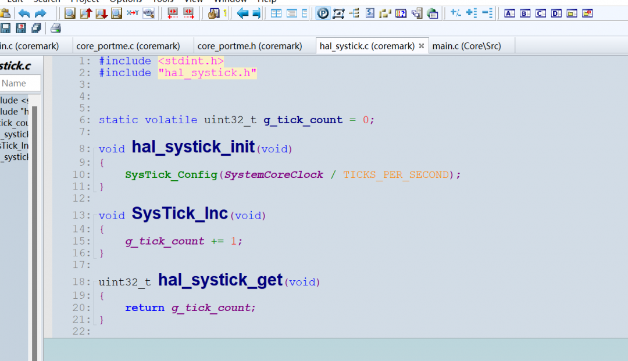
Task: Go forward with the blue right arrow
Action: pos(257,13)
